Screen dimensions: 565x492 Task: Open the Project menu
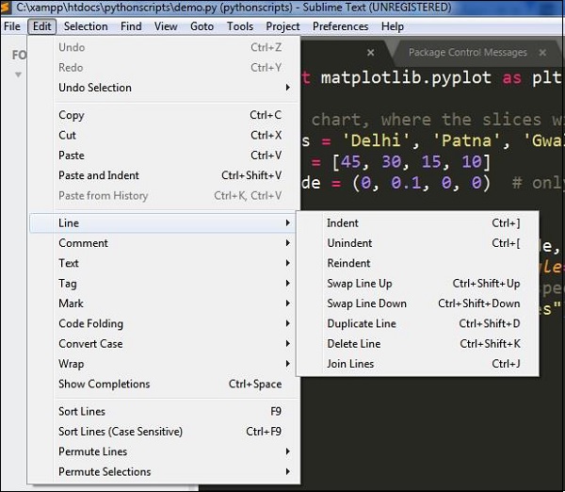pos(282,26)
